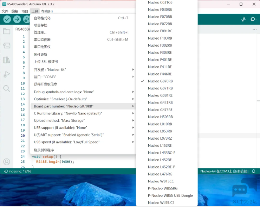Expand the 端口 "COM3" submenu
Screen dimensions: 260x207
coord(83,77)
